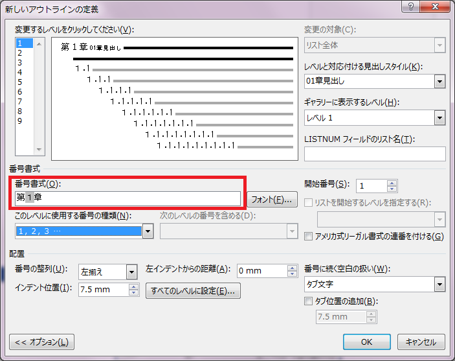455x361 pixels.
Task: Select level 1 in the level list
Action: pos(25,43)
